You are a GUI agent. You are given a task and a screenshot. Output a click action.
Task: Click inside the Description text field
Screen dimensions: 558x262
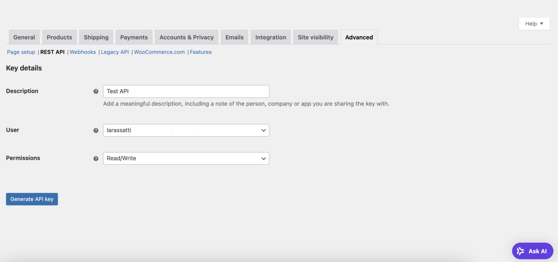coord(186,91)
